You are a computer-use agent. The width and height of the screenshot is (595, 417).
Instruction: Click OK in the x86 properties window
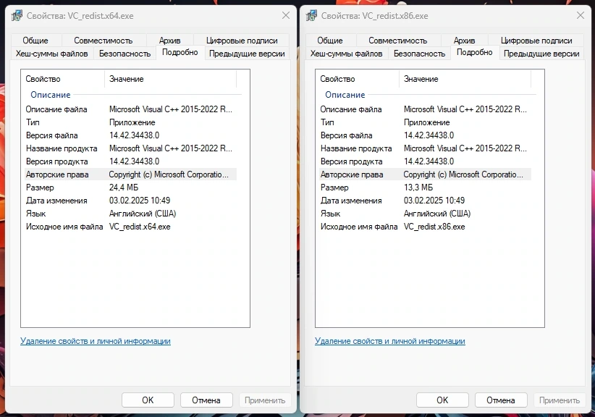(x=442, y=400)
